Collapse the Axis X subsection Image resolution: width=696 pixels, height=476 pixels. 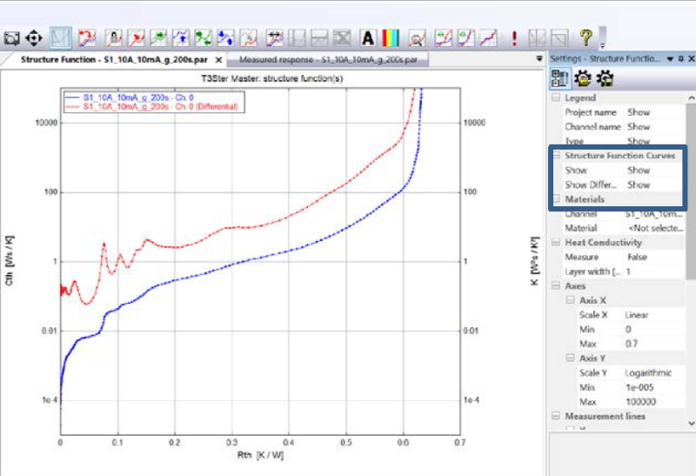point(571,300)
